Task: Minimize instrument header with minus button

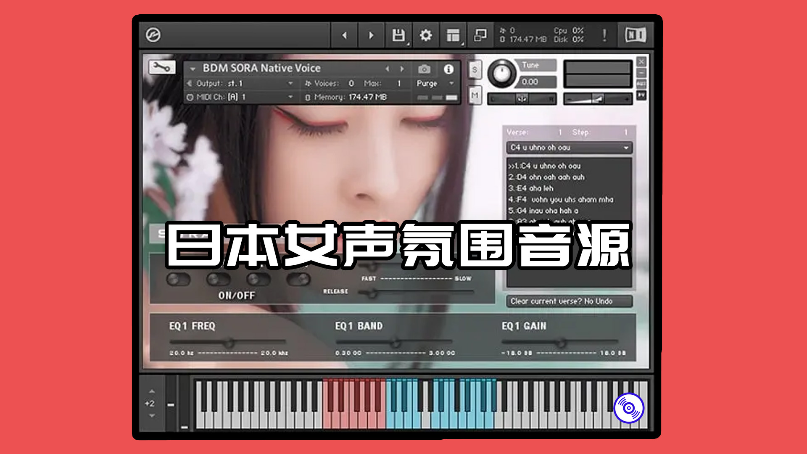Action: [641, 73]
